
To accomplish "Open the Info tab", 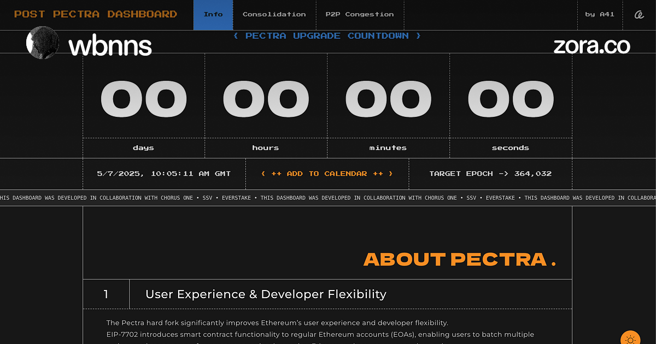I will point(213,15).
